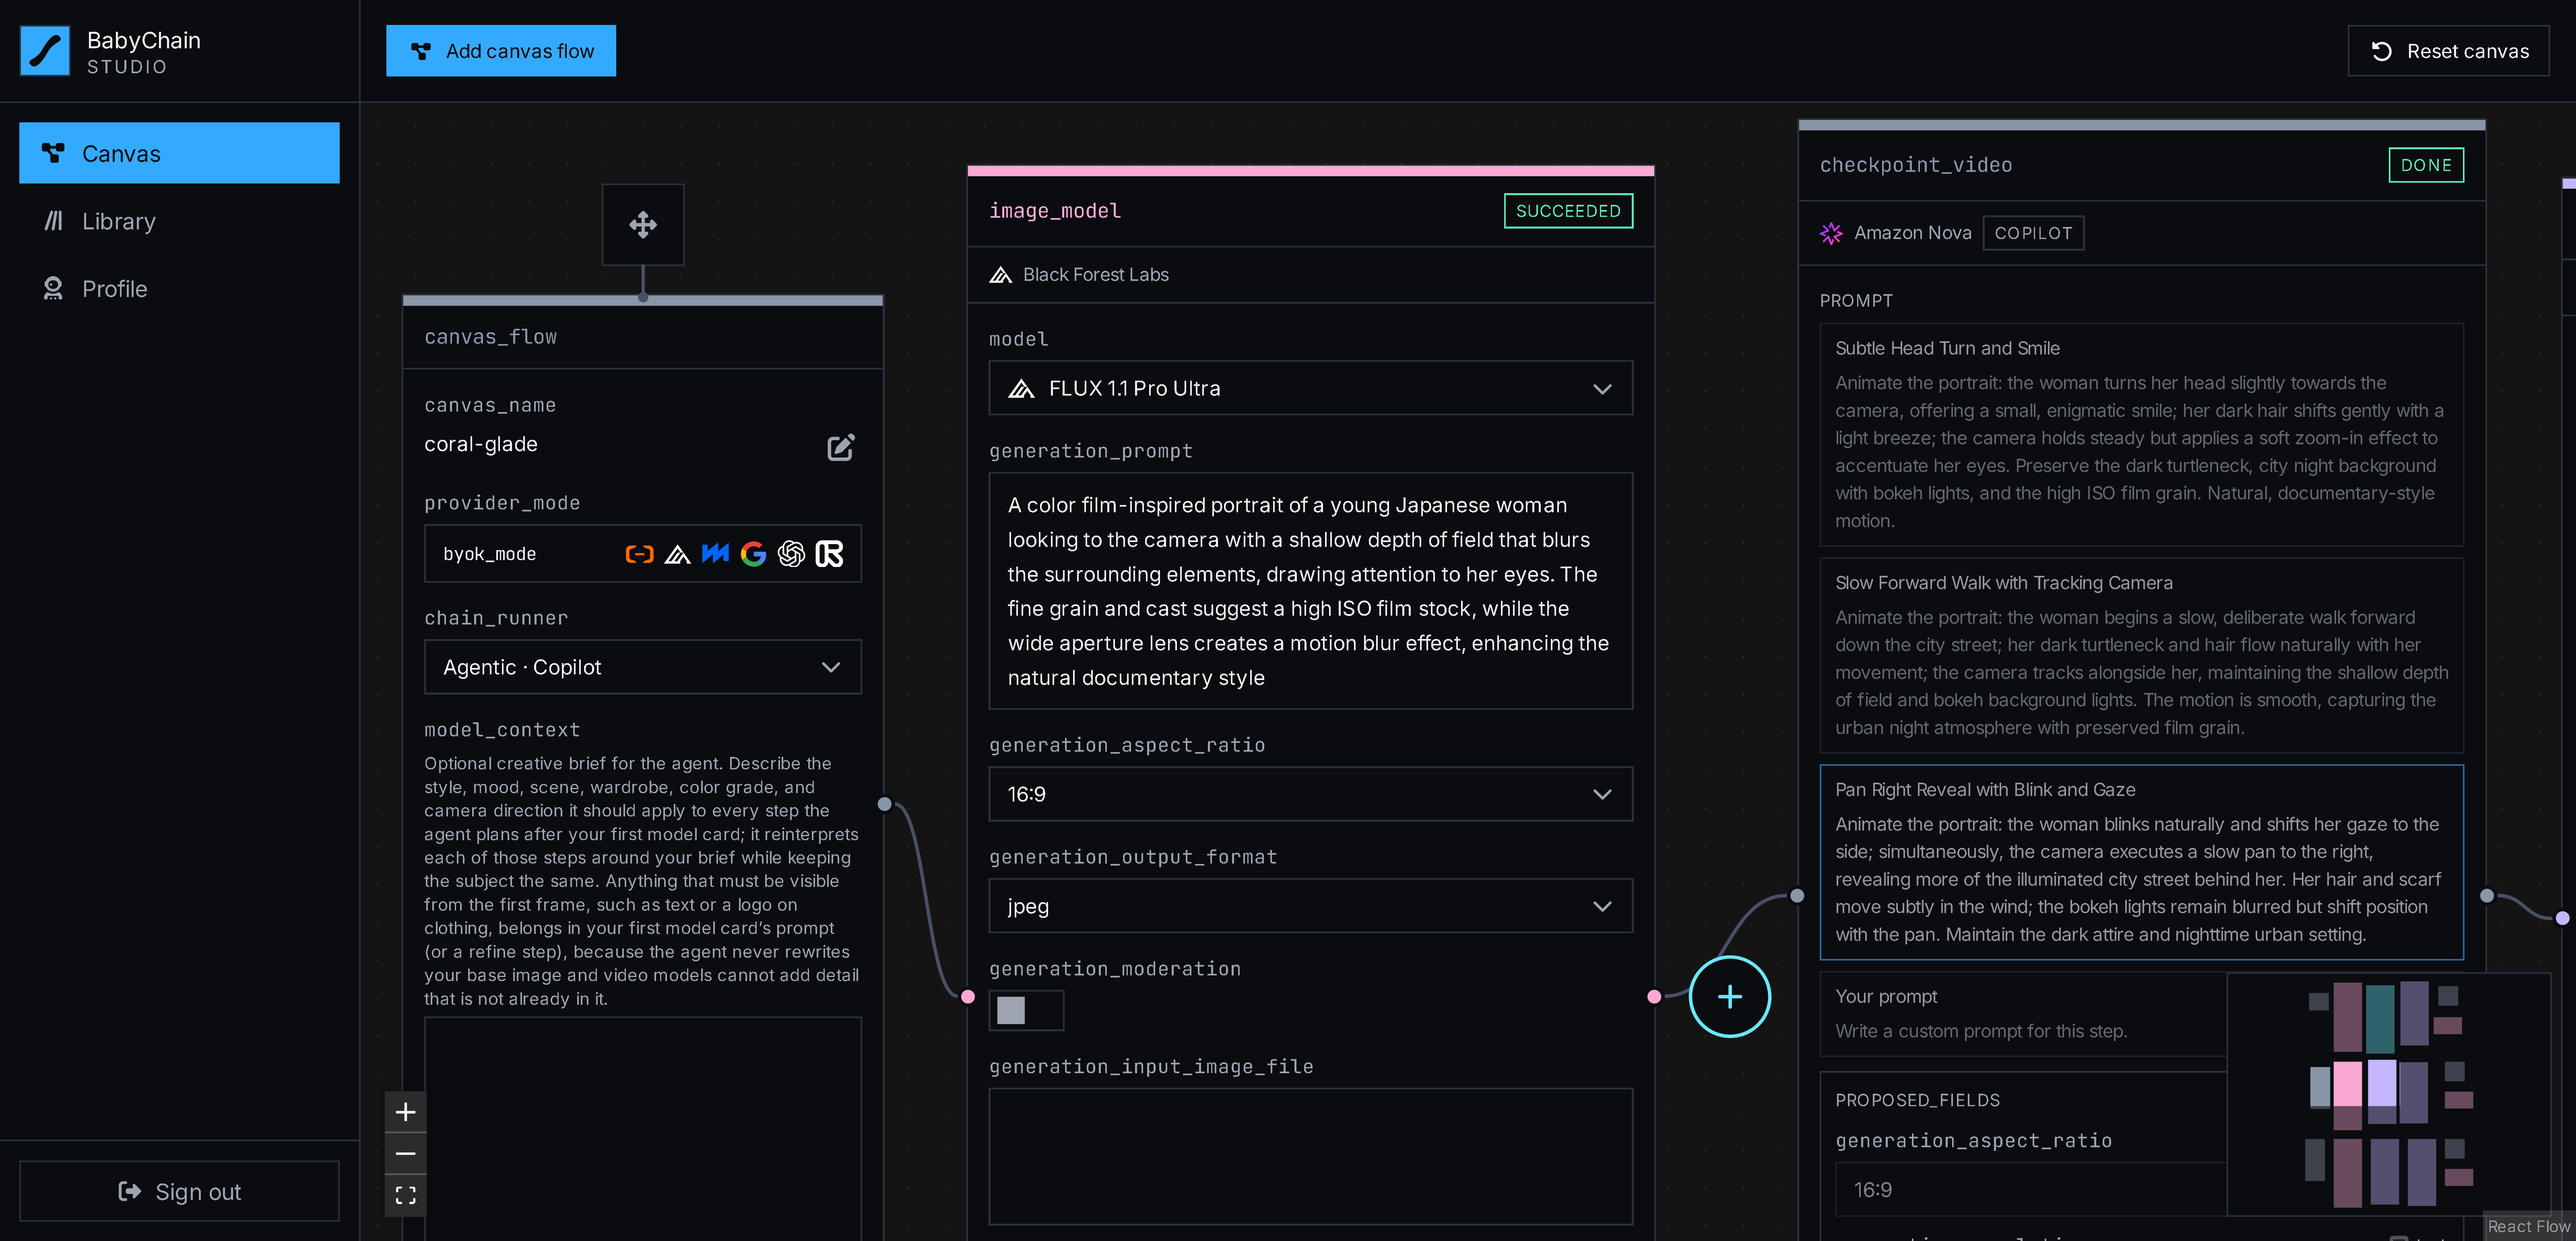The image size is (2576, 1241).
Task: Click the Amazon Nova sparkle icon
Action: point(1831,233)
